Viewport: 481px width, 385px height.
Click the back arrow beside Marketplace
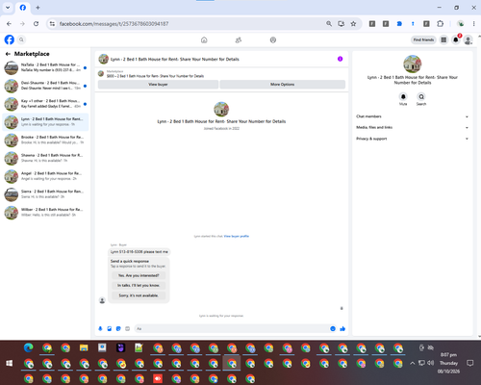pos(8,54)
